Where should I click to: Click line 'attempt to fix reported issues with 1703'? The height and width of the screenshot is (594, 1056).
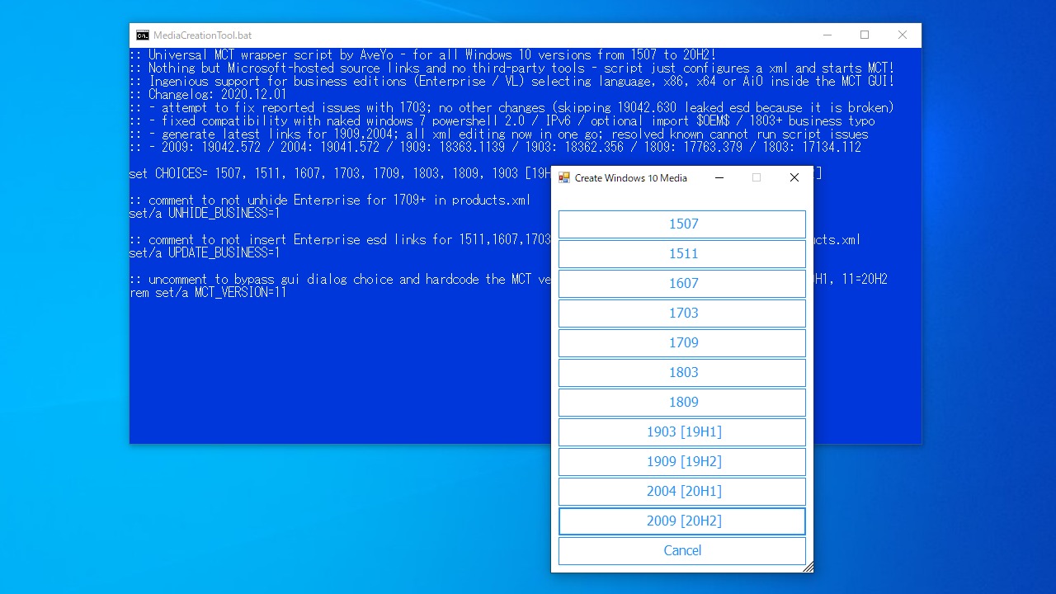coord(511,107)
